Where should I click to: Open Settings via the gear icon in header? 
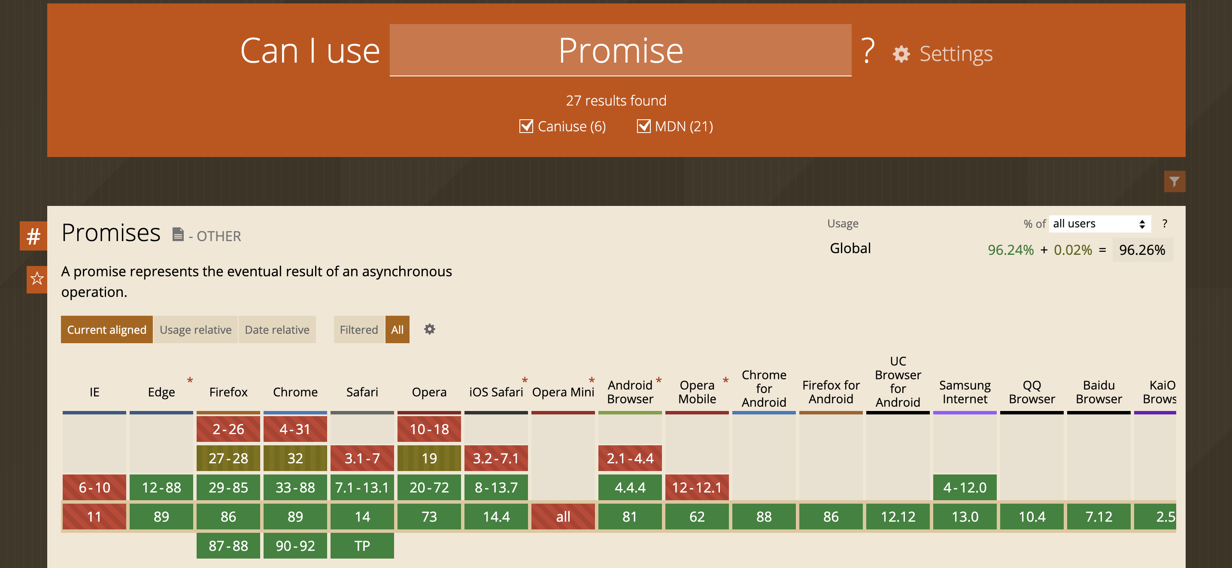(901, 54)
